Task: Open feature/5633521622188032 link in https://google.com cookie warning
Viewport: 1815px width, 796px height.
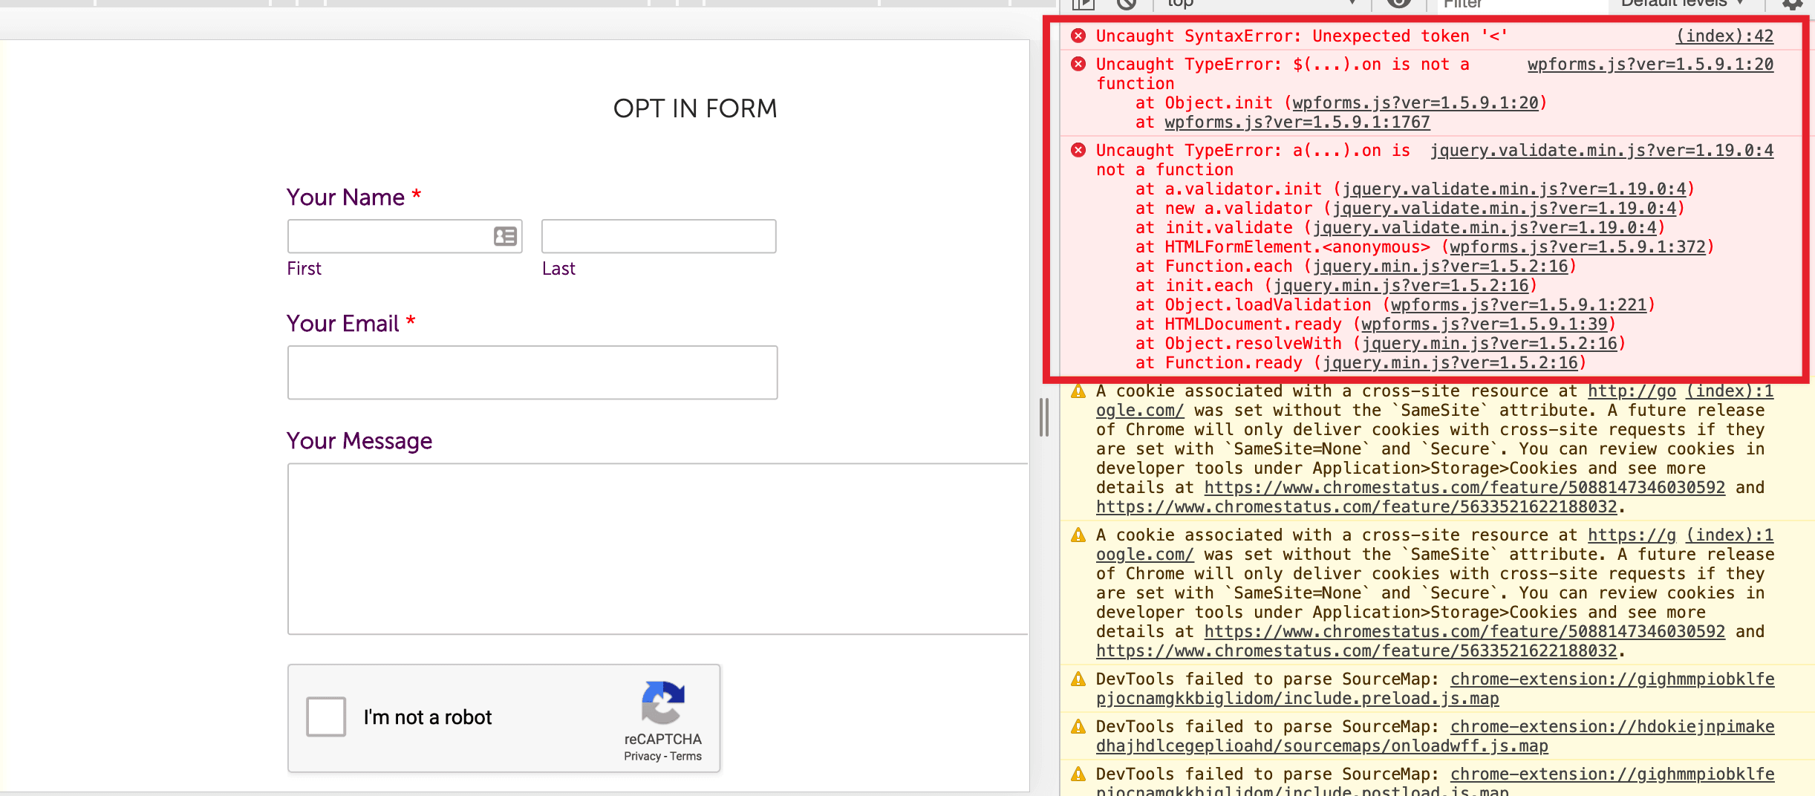Action: [x=1356, y=650]
